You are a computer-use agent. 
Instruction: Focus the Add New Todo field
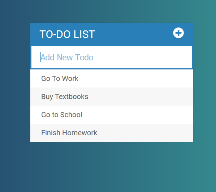point(112,57)
